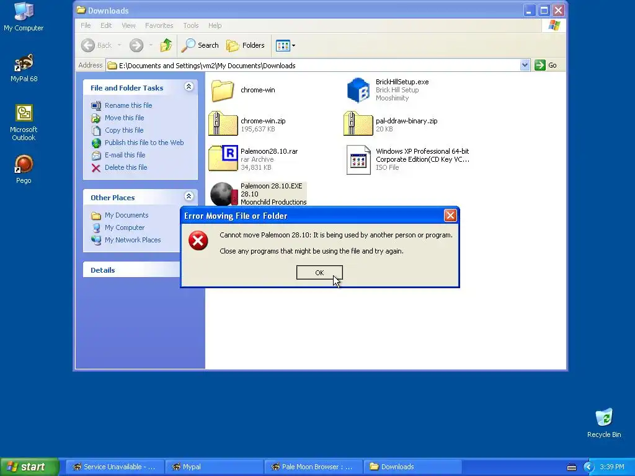This screenshot has height=476, width=635.
Task: Select the Palemoon 28.10.EXE moon icon
Action: (x=224, y=194)
